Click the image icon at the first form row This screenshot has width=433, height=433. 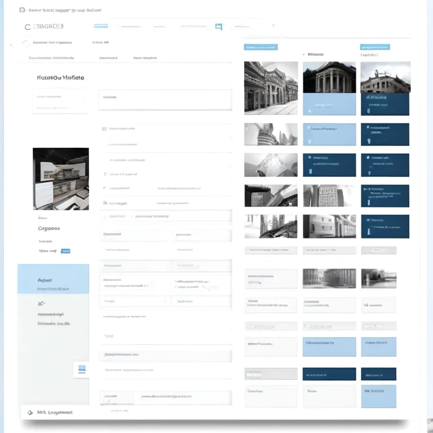click(104, 129)
